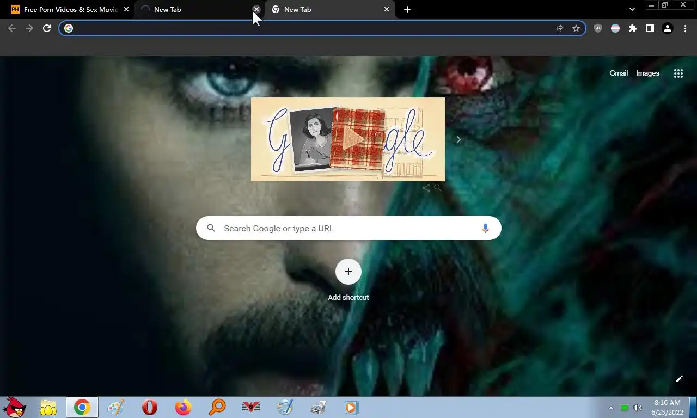This screenshot has height=418, width=697.
Task: Launch Opera from the taskbar
Action: (x=150, y=407)
